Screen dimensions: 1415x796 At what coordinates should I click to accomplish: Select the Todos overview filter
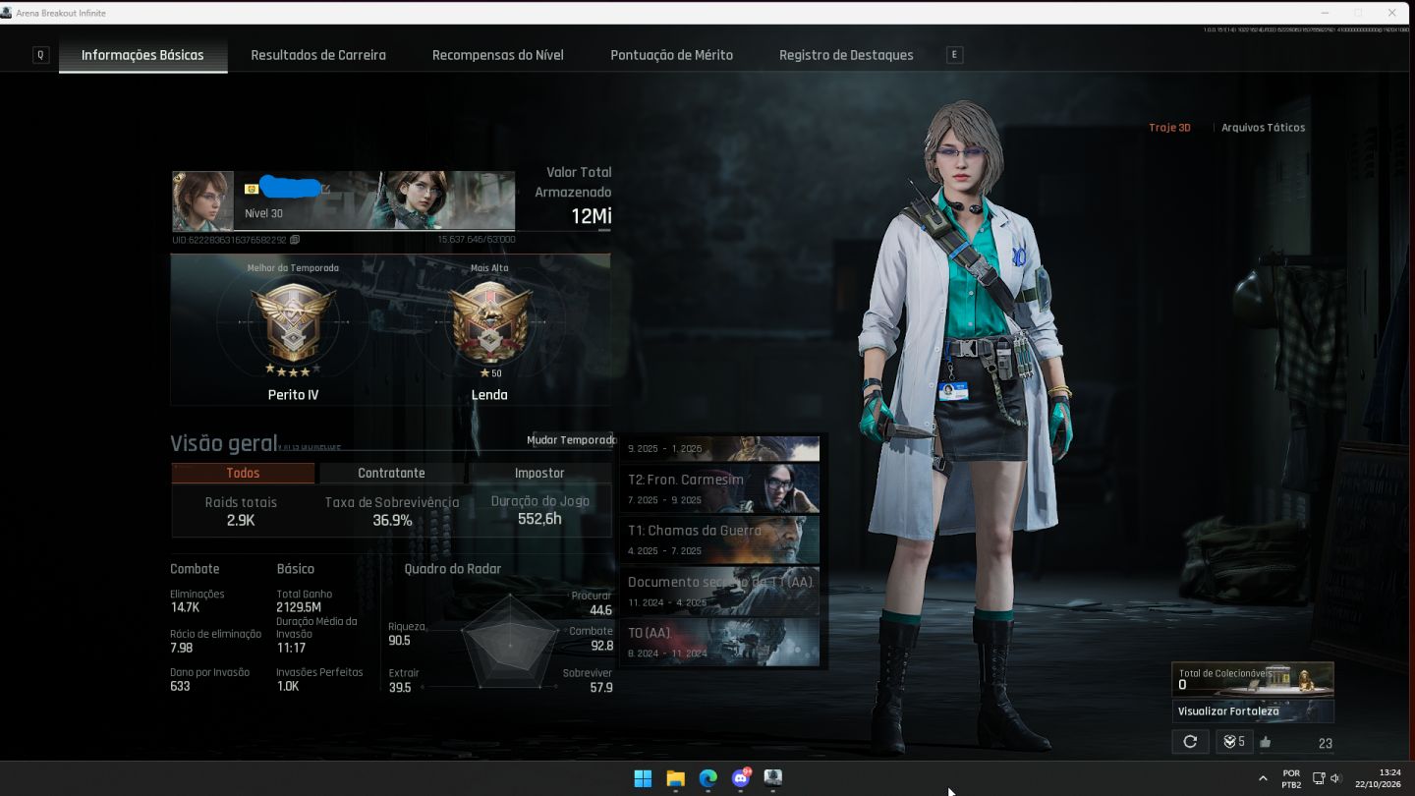[x=243, y=473]
